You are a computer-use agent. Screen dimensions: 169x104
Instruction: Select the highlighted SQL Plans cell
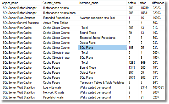coord(102,48)
